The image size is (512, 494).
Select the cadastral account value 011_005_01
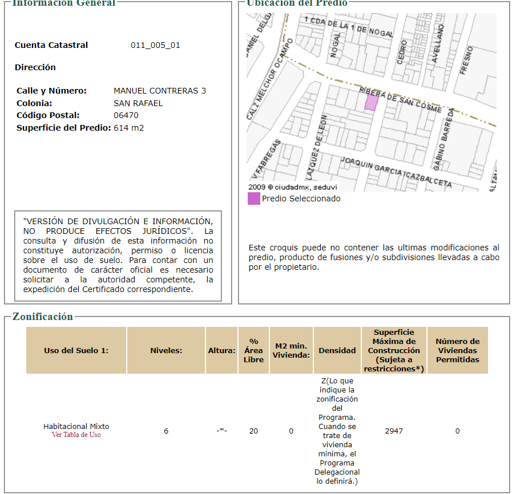pos(155,45)
